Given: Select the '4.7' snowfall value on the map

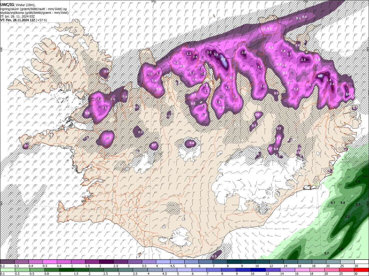Looking at the screenshot, I should click(x=320, y=76).
